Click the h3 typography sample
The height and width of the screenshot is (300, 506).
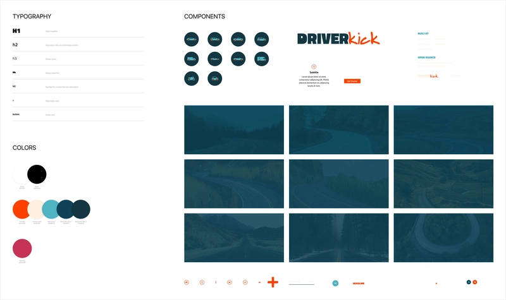coord(15,59)
